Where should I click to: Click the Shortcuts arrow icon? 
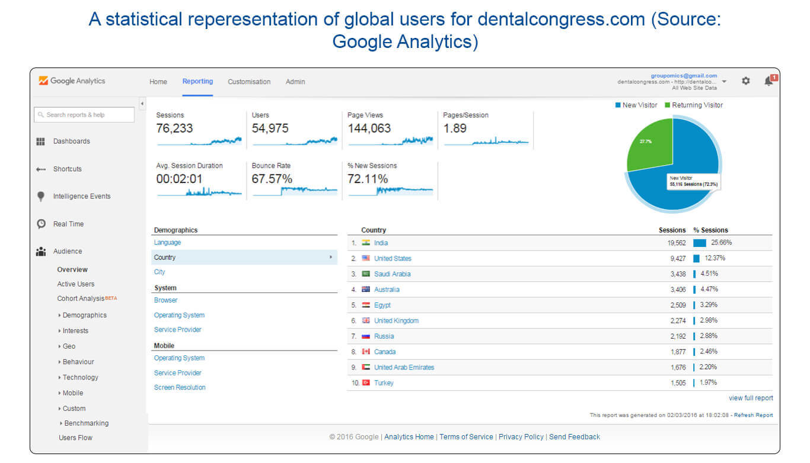click(x=40, y=169)
